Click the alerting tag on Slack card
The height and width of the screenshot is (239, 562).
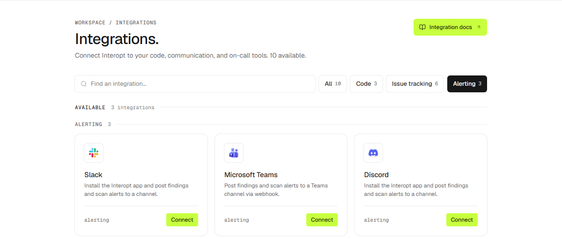[x=96, y=220]
